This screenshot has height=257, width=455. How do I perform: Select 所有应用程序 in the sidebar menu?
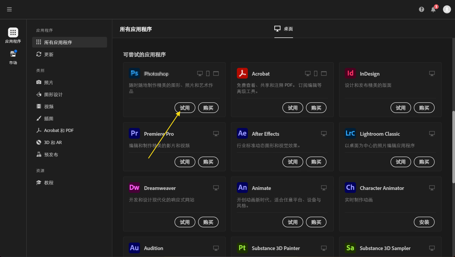[x=58, y=42]
